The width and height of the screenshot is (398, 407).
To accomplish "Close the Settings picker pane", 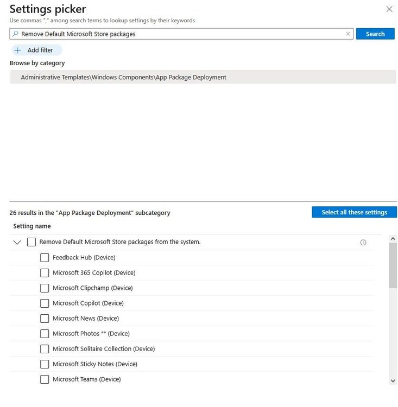I will click(x=389, y=9).
